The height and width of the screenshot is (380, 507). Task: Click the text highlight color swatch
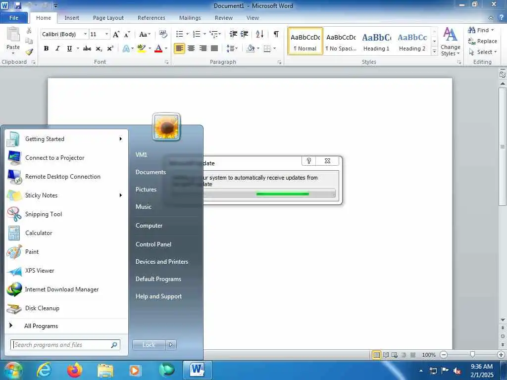pos(141,48)
